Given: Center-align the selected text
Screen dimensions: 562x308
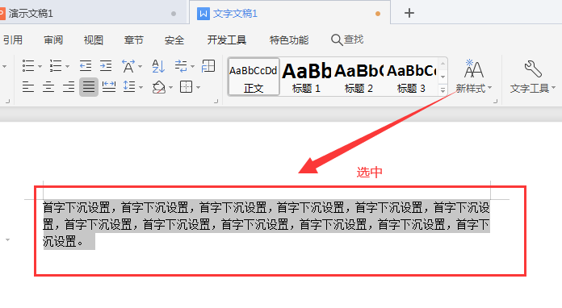Looking at the screenshot, I should coord(48,87).
